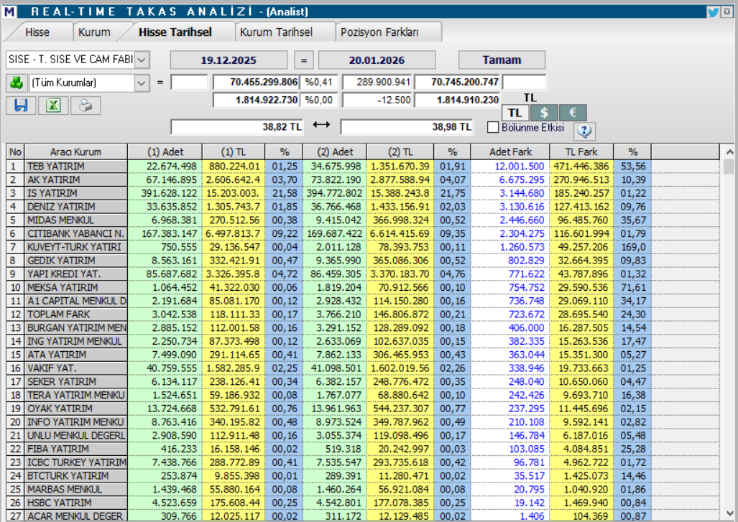Sort by the TL Fark column header

click(581, 152)
